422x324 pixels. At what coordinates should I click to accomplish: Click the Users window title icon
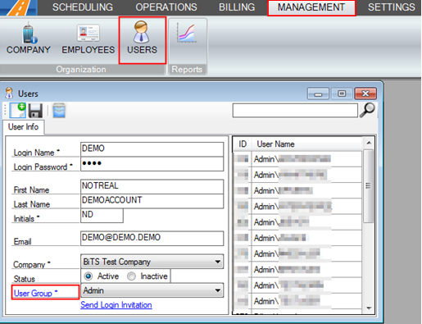pyautogui.click(x=9, y=93)
